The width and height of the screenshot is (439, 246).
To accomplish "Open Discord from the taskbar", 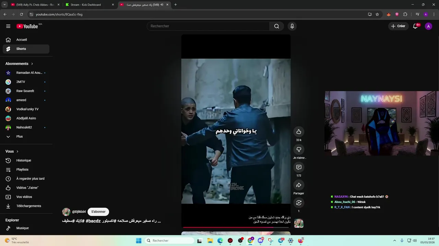I will 260,241.
